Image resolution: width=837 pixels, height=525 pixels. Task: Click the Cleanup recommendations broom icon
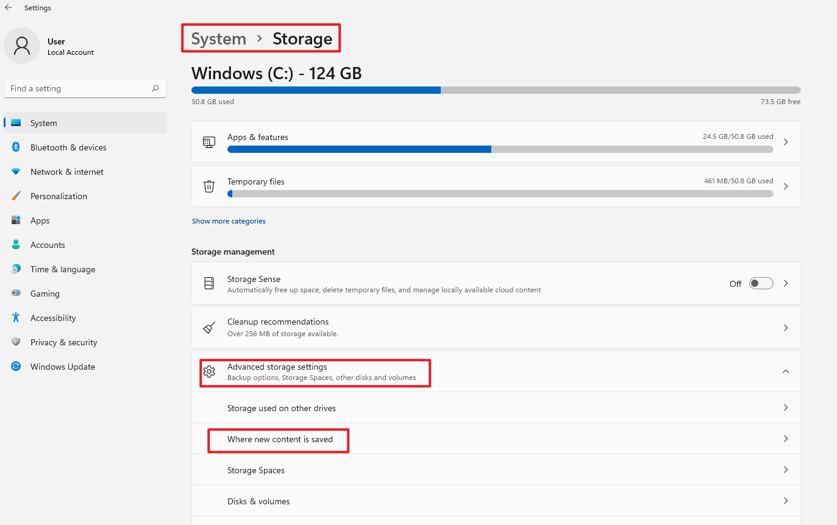[209, 328]
